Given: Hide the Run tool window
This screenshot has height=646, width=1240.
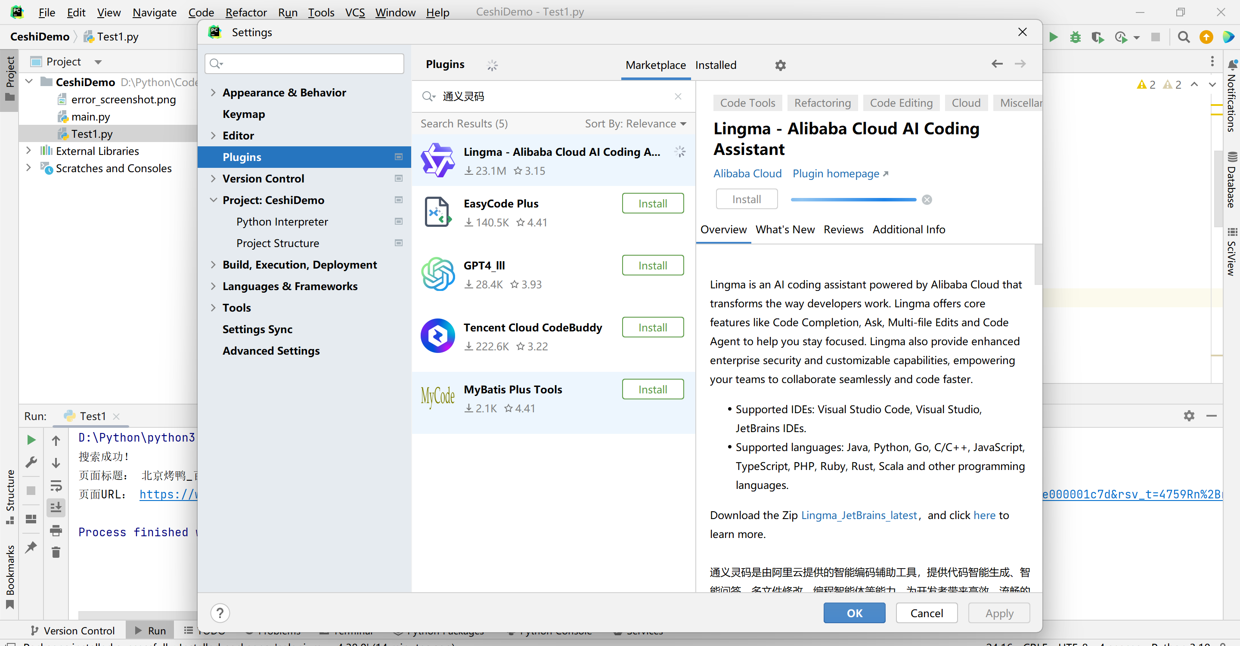Looking at the screenshot, I should click(x=1212, y=416).
